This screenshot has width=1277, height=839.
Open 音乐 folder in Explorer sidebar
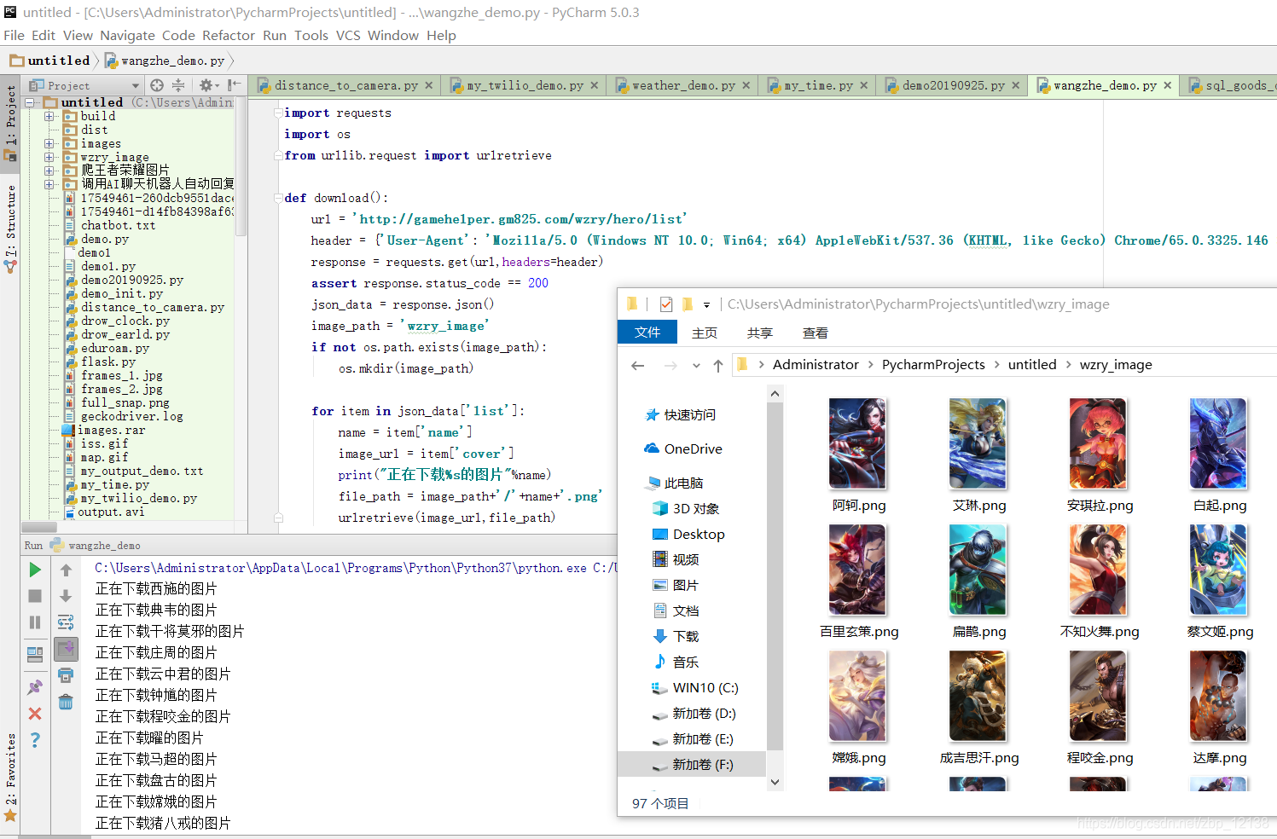coord(676,663)
